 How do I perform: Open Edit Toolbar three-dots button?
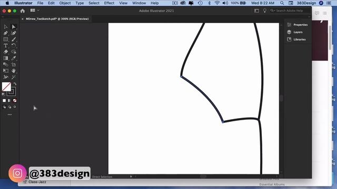pos(9,114)
